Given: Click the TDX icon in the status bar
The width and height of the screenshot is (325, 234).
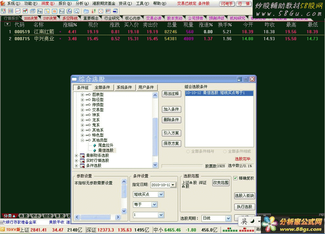Looking at the screenshot, I should (3, 229).
